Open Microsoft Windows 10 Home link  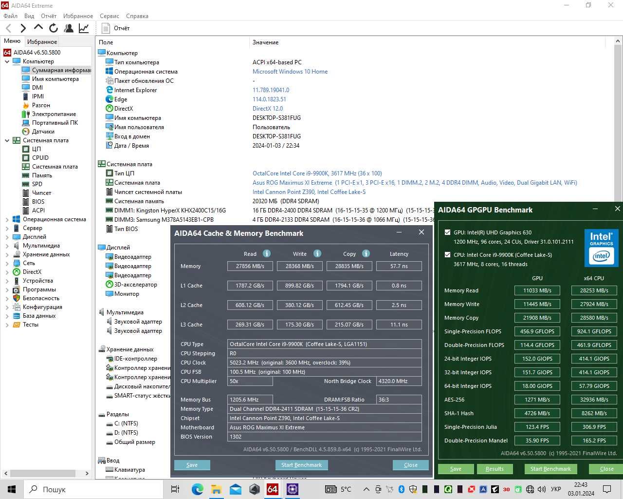[x=290, y=72]
